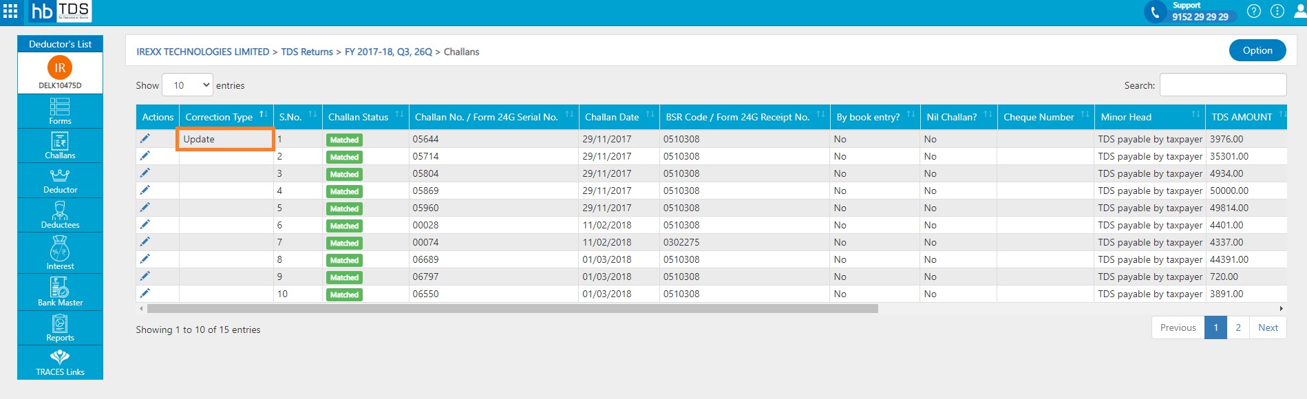Open Challans in the sidebar
This screenshot has width=1307, height=399.
(60, 146)
